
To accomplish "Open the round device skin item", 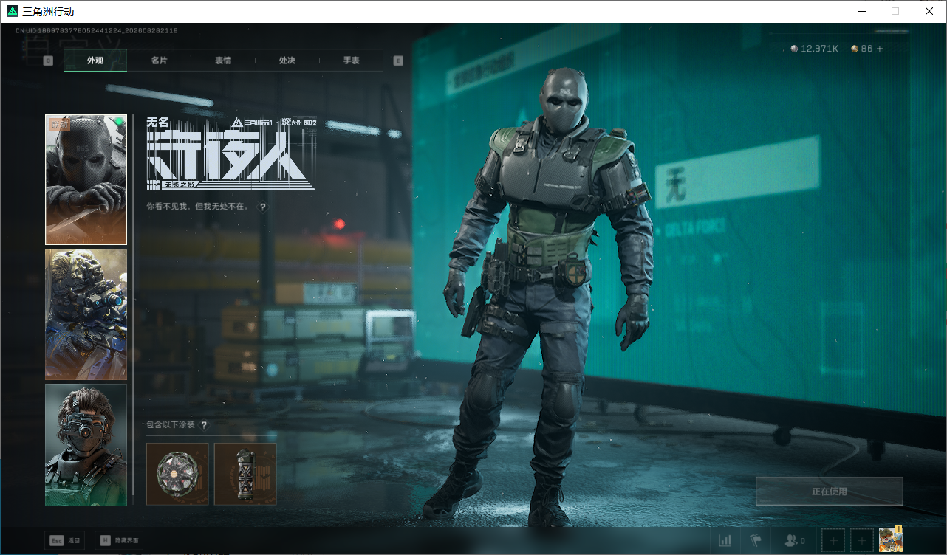I will point(177,474).
